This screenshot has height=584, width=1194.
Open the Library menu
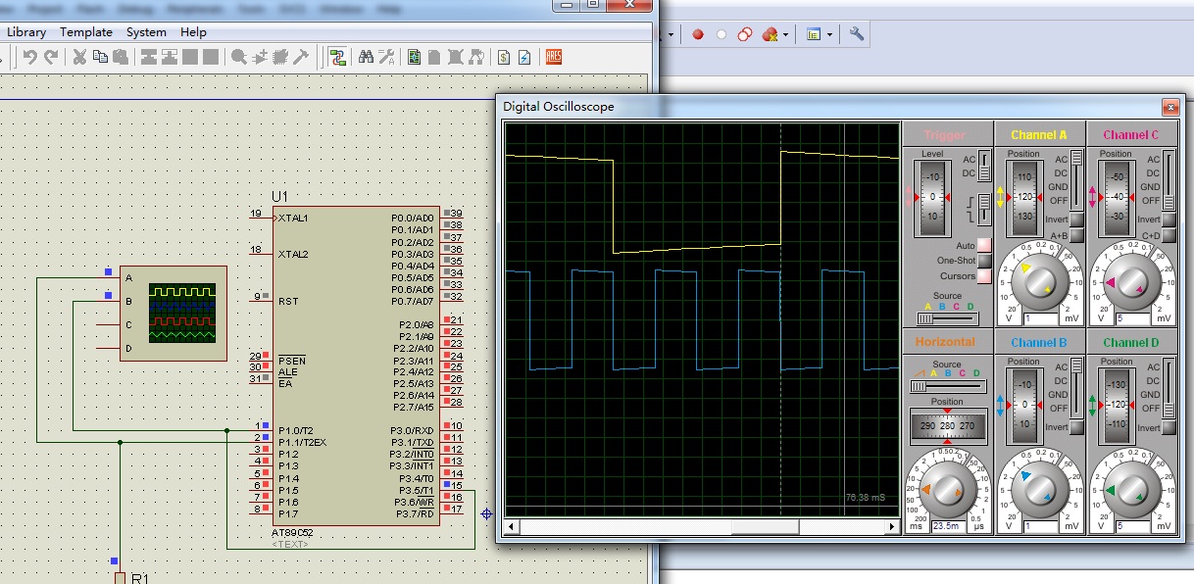coord(26,32)
